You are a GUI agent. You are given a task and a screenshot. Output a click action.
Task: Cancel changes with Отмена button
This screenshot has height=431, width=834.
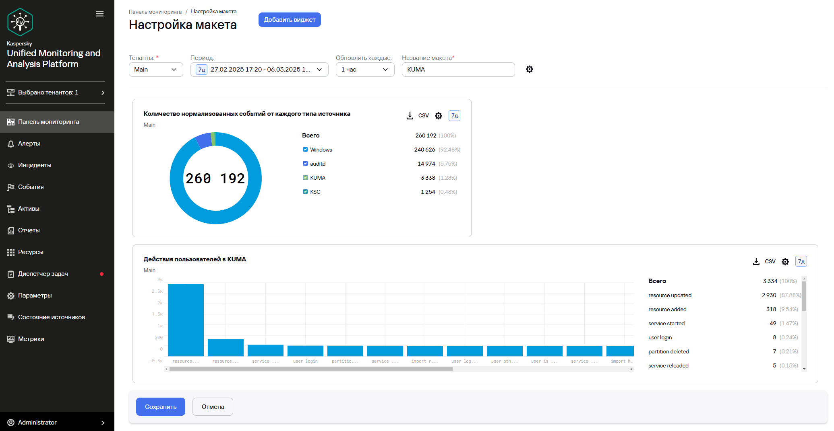point(213,407)
